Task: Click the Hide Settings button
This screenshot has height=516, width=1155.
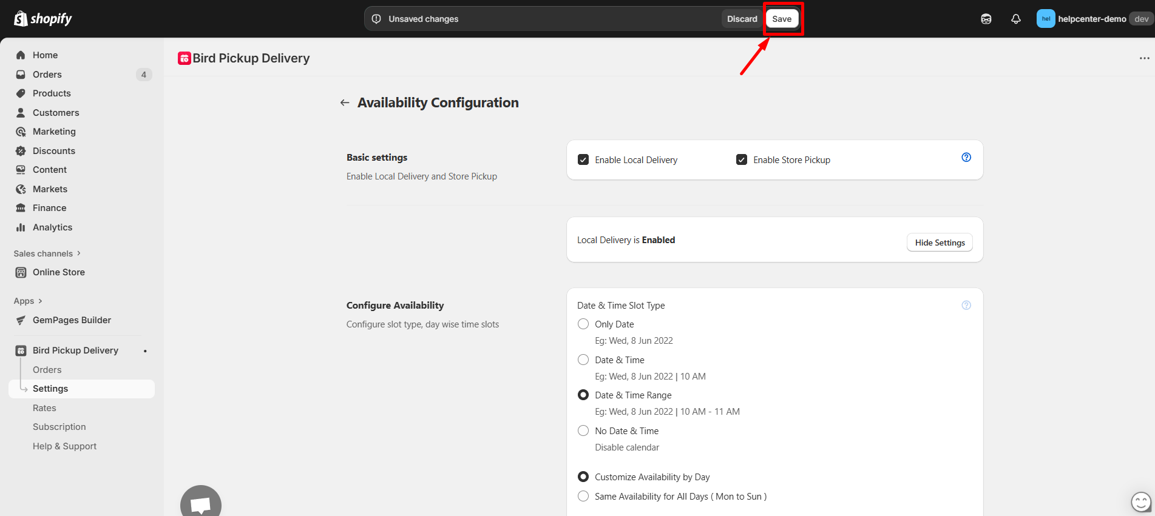Action: pos(940,243)
